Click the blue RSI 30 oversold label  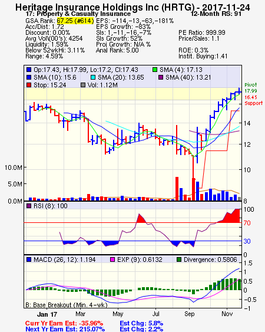click(x=247, y=241)
